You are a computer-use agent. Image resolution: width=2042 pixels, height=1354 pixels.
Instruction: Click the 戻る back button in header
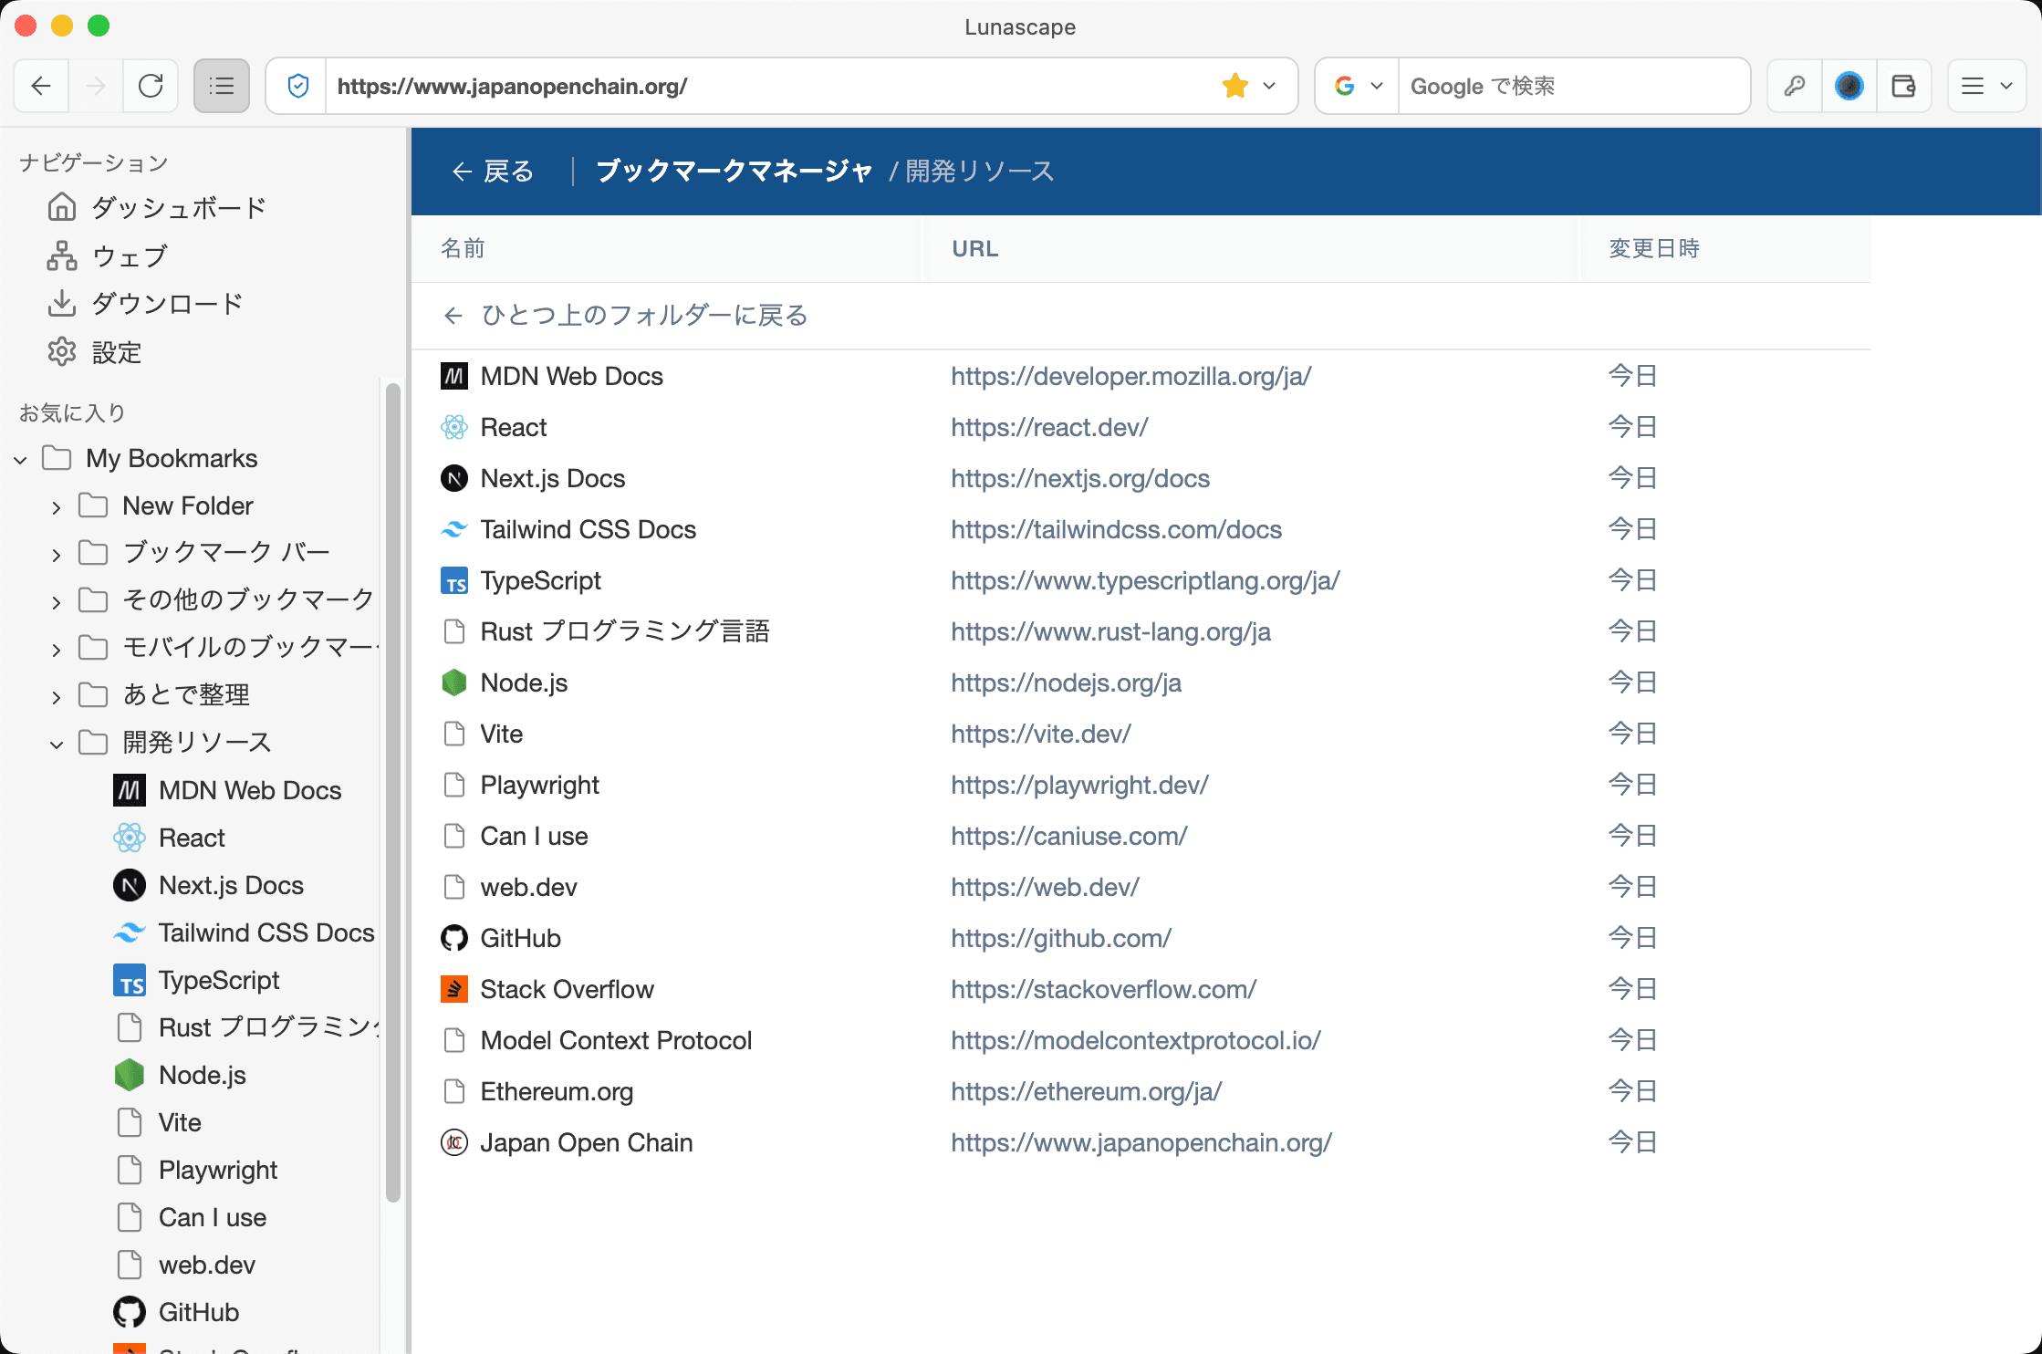click(493, 171)
